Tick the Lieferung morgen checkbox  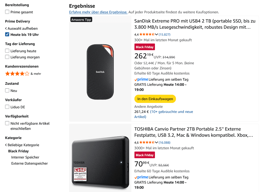point(7,57)
